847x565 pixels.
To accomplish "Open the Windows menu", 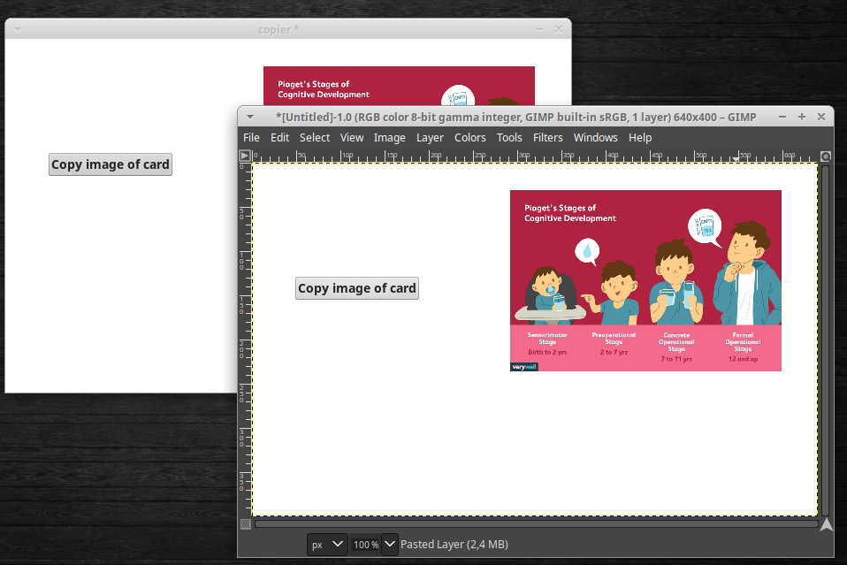I will (595, 137).
